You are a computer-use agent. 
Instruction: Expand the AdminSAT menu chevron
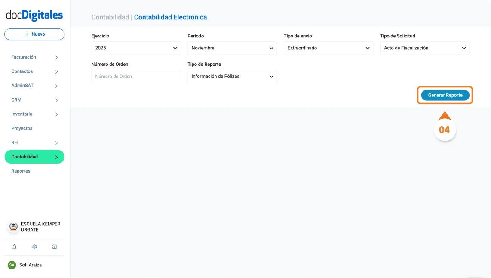click(56, 85)
